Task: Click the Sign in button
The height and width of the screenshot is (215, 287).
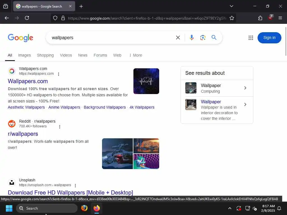Action: [x=269, y=38]
